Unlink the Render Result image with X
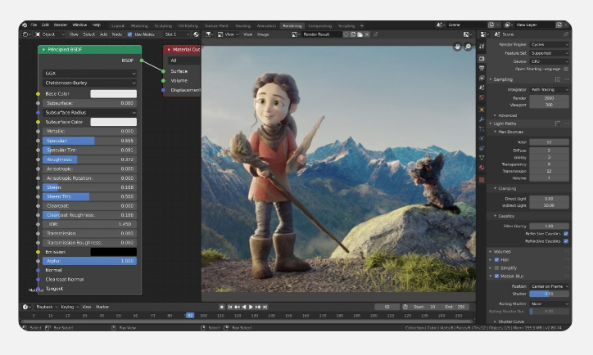This screenshot has width=593, height=355. 367,34
